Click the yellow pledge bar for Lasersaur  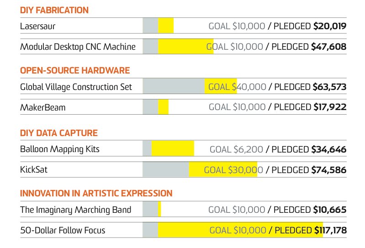coord(166,26)
